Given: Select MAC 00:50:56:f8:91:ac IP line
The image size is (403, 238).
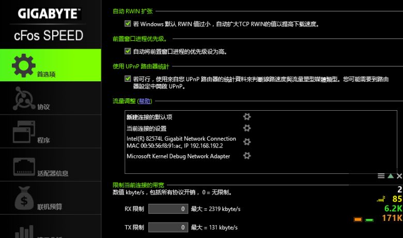Looking at the screenshot, I should [x=175, y=145].
